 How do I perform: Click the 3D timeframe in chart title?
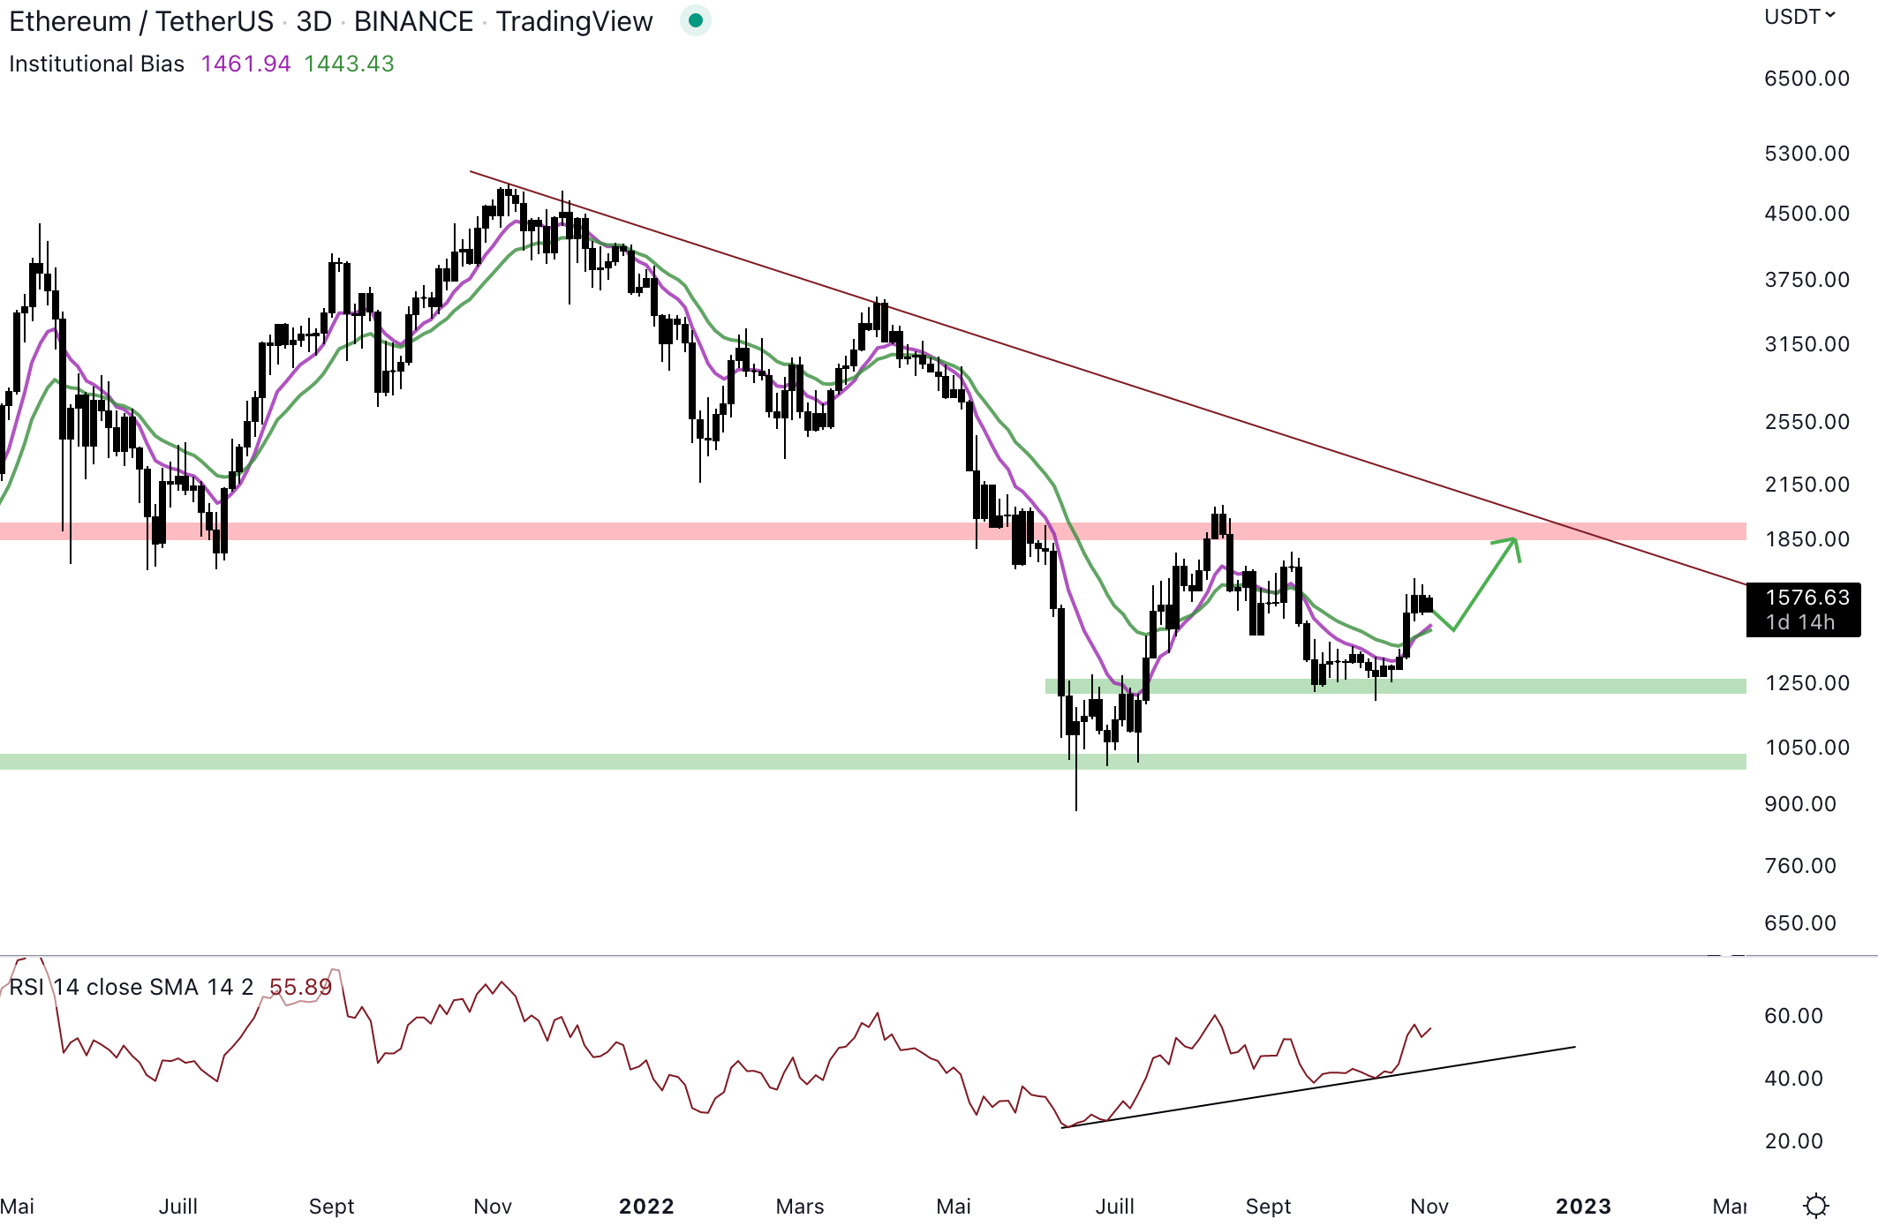coord(313,21)
